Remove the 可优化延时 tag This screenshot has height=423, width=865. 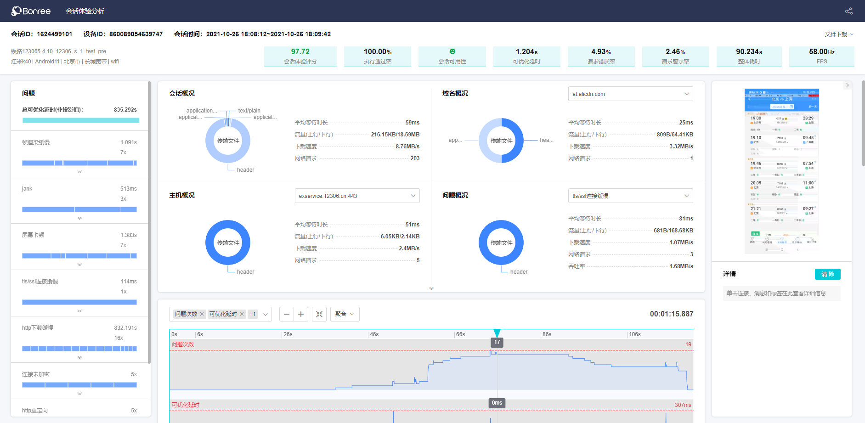(x=242, y=314)
